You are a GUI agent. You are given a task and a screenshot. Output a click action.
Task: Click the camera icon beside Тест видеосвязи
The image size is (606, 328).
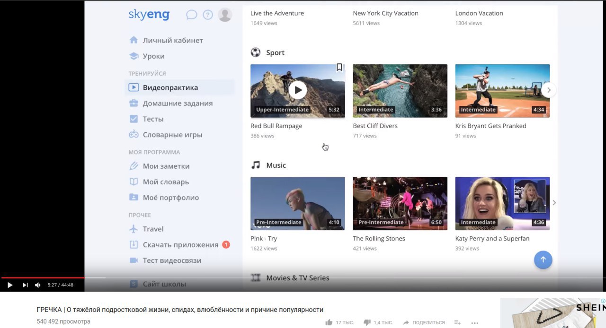click(x=134, y=260)
